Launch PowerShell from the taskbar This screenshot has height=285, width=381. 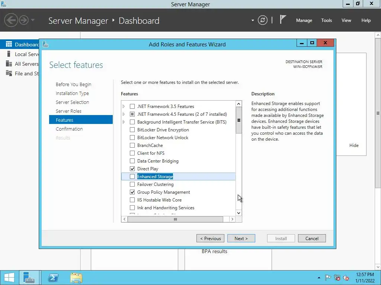point(53,278)
